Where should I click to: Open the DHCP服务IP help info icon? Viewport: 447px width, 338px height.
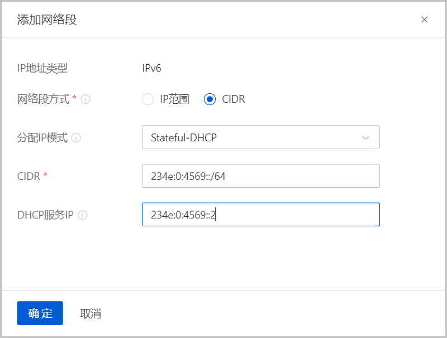(x=84, y=215)
